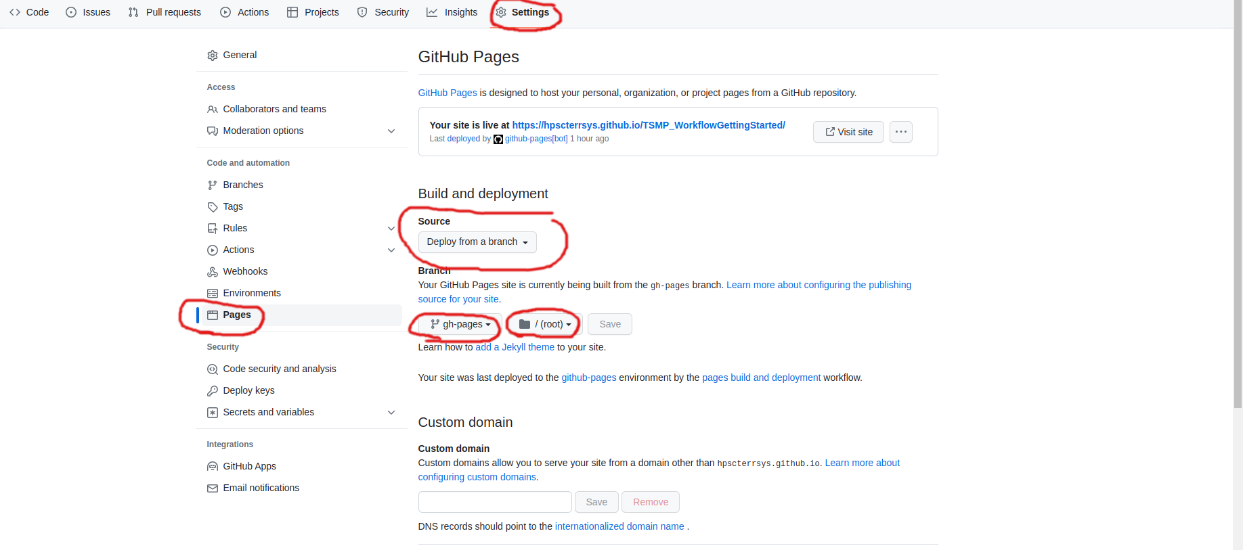This screenshot has width=1243, height=550.
Task: Click the Email notifications envelope icon
Action: [x=213, y=488]
